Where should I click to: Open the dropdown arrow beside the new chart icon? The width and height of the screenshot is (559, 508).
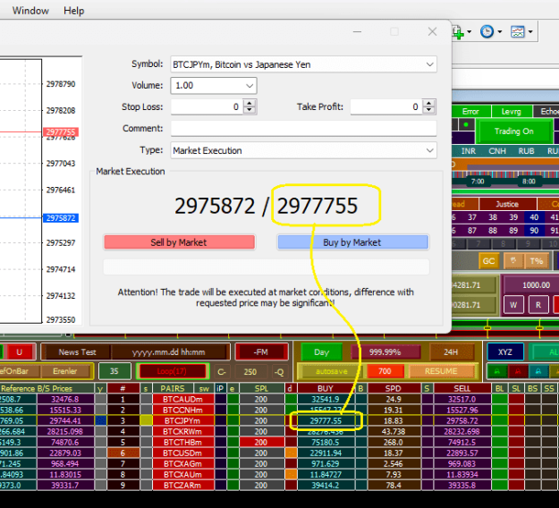point(469,32)
